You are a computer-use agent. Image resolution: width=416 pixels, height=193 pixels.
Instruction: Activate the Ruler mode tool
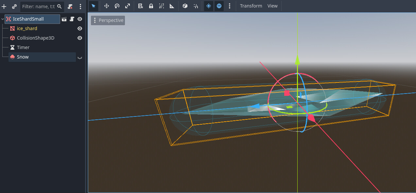point(172,6)
